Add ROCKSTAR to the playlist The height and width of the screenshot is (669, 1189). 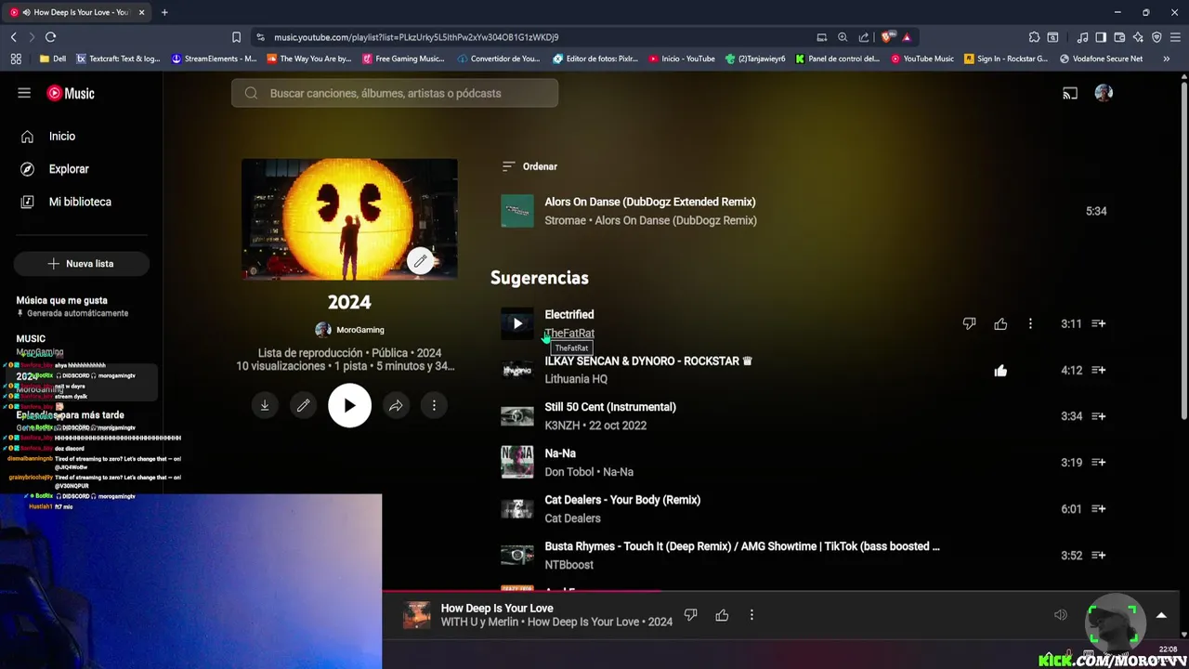pos(1098,370)
